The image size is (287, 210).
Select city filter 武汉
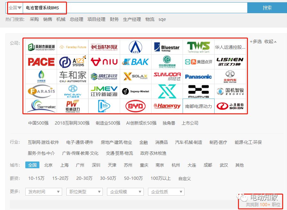[224, 165]
